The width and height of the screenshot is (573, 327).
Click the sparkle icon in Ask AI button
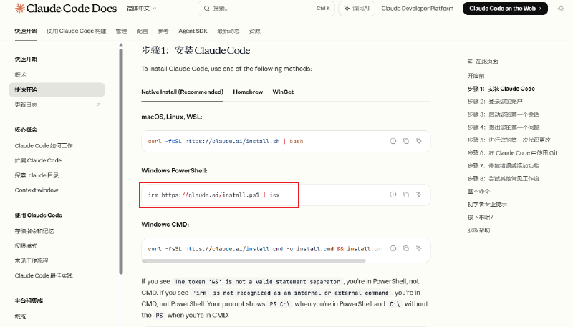click(x=347, y=9)
